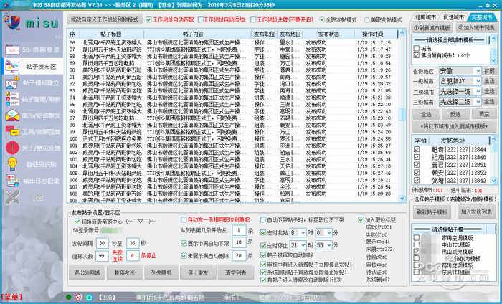Open the 输出日志记录 icon
Screen dimensions: 502x304
pos(12,181)
